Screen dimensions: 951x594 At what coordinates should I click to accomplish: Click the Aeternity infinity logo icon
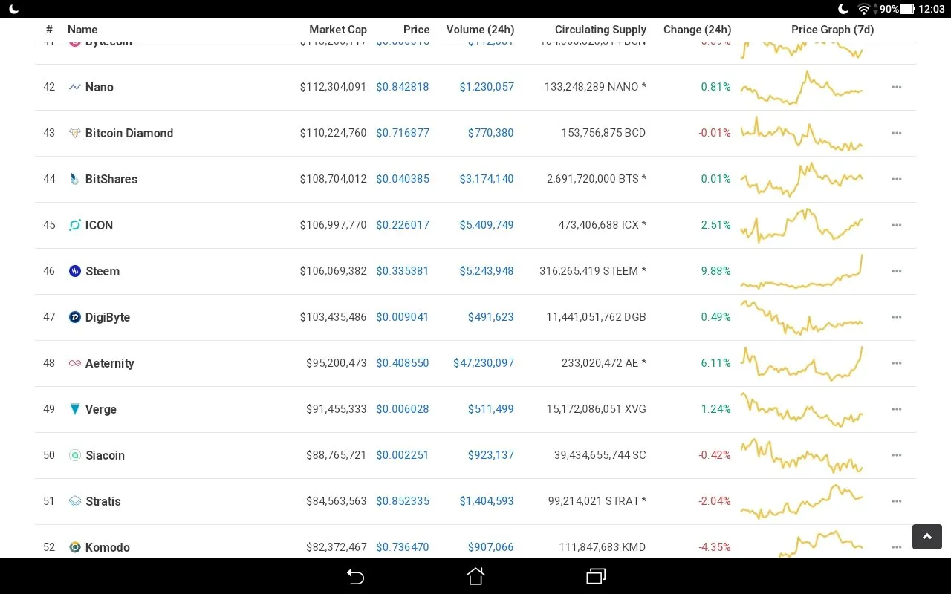[x=74, y=363]
